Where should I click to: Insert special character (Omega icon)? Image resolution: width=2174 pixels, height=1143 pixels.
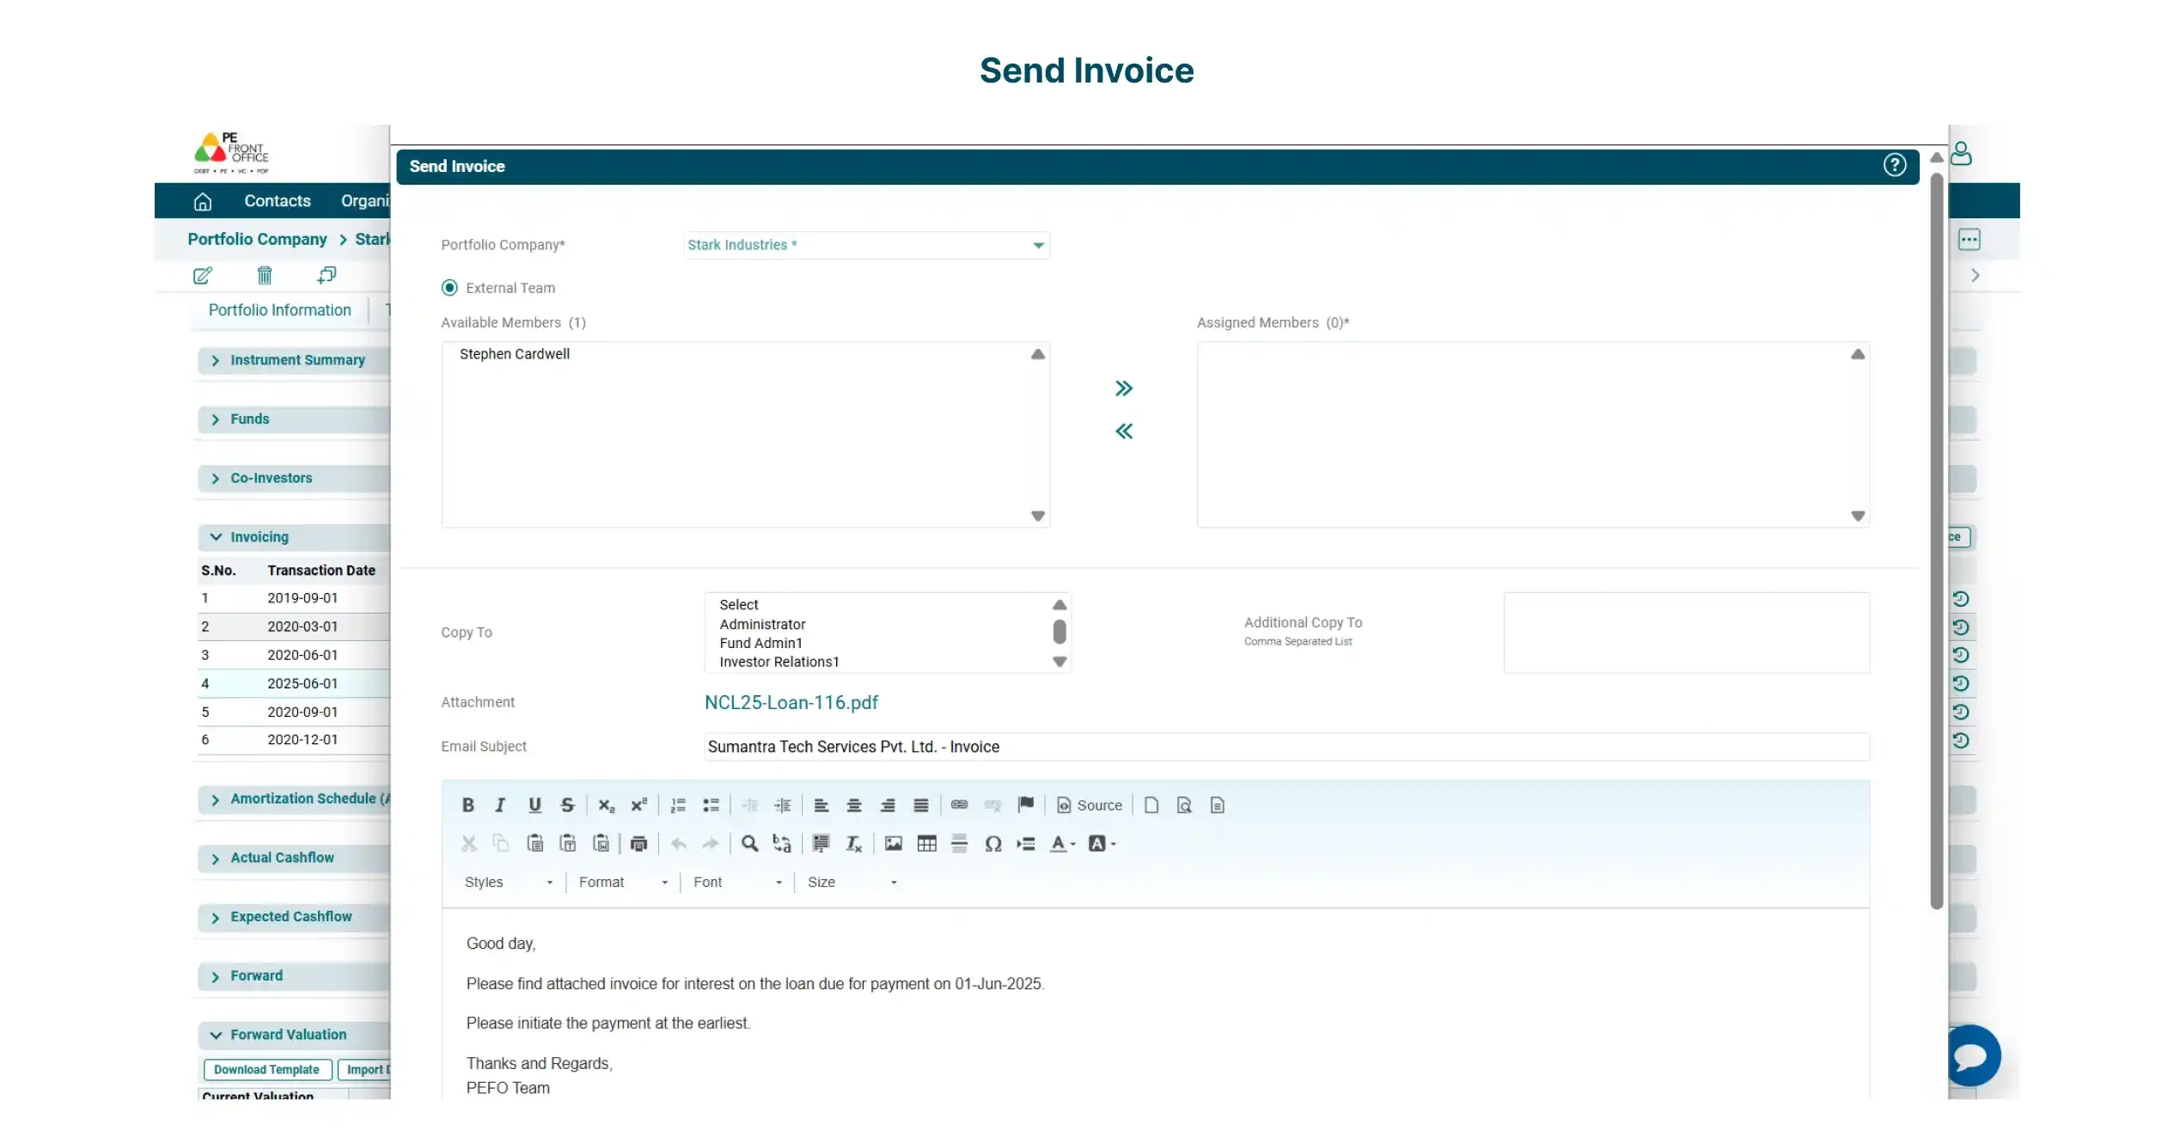click(993, 844)
